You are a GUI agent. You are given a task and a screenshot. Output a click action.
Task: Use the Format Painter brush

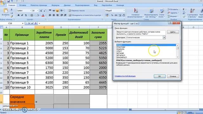coord(12,16)
